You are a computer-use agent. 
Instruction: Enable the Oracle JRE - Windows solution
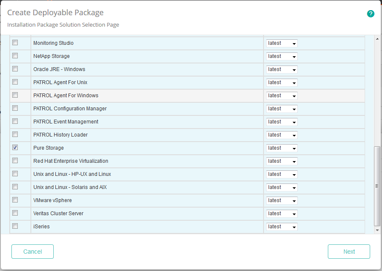(x=15, y=69)
